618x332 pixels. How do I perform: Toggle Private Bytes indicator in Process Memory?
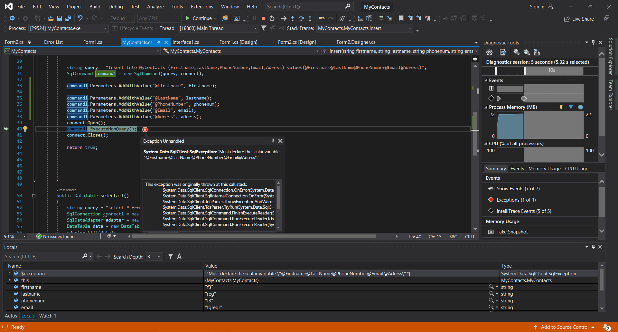pos(580,107)
